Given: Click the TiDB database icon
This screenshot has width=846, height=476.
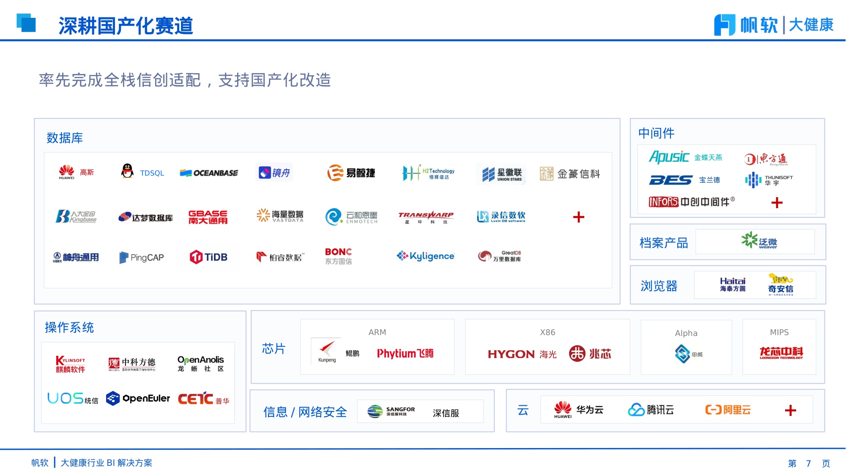Looking at the screenshot, I should [208, 257].
